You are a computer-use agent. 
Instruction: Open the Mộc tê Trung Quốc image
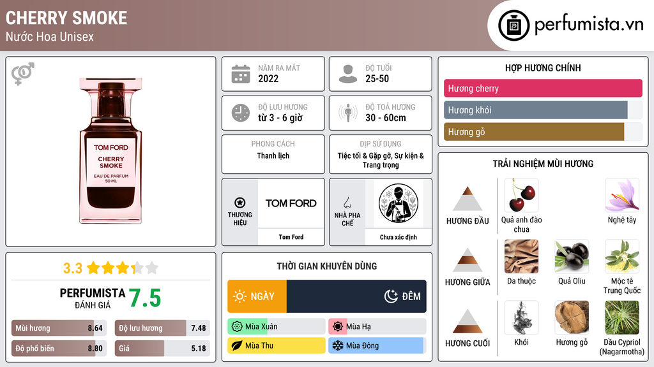(x=622, y=256)
